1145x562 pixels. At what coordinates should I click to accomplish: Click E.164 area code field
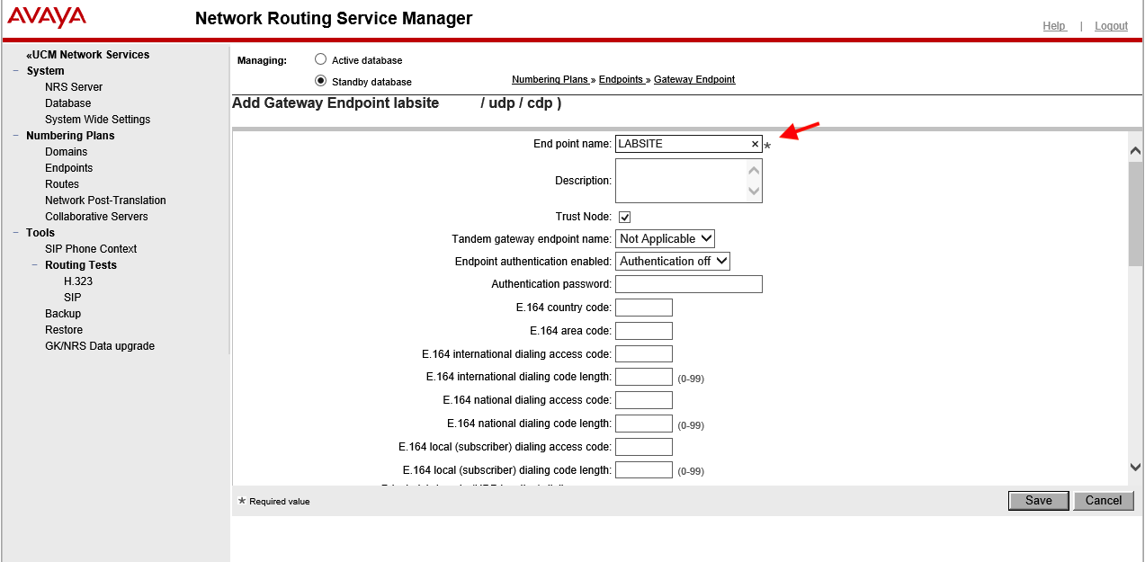(644, 331)
